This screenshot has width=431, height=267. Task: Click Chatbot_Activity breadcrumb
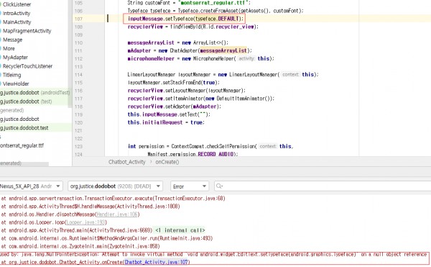pyautogui.click(x=126, y=162)
